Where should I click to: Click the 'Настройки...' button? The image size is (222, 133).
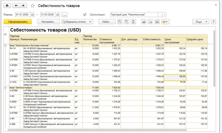[x=49, y=22]
